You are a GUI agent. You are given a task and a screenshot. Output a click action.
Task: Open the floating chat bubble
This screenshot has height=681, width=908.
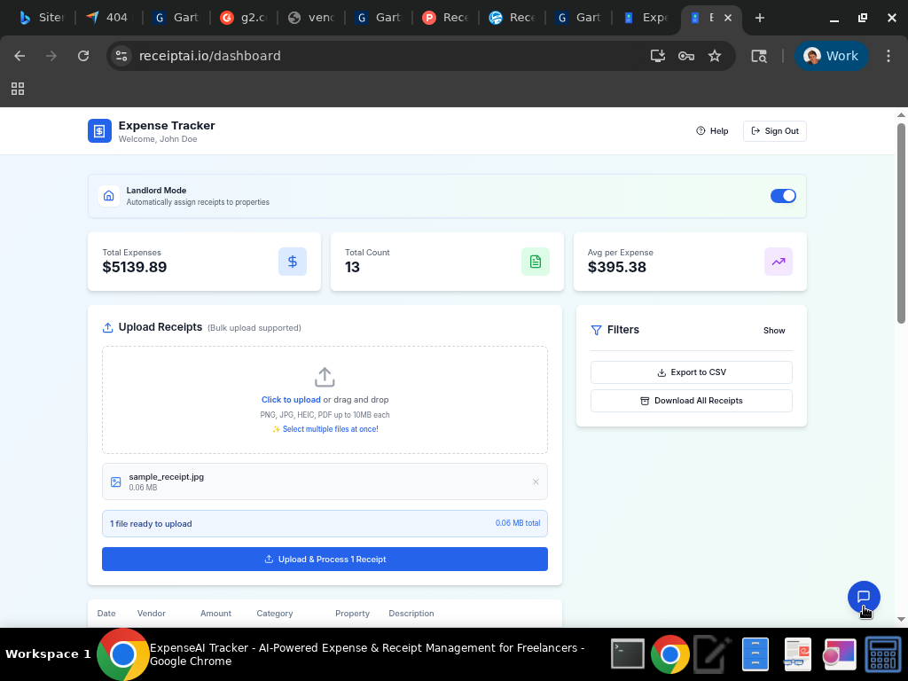(864, 598)
